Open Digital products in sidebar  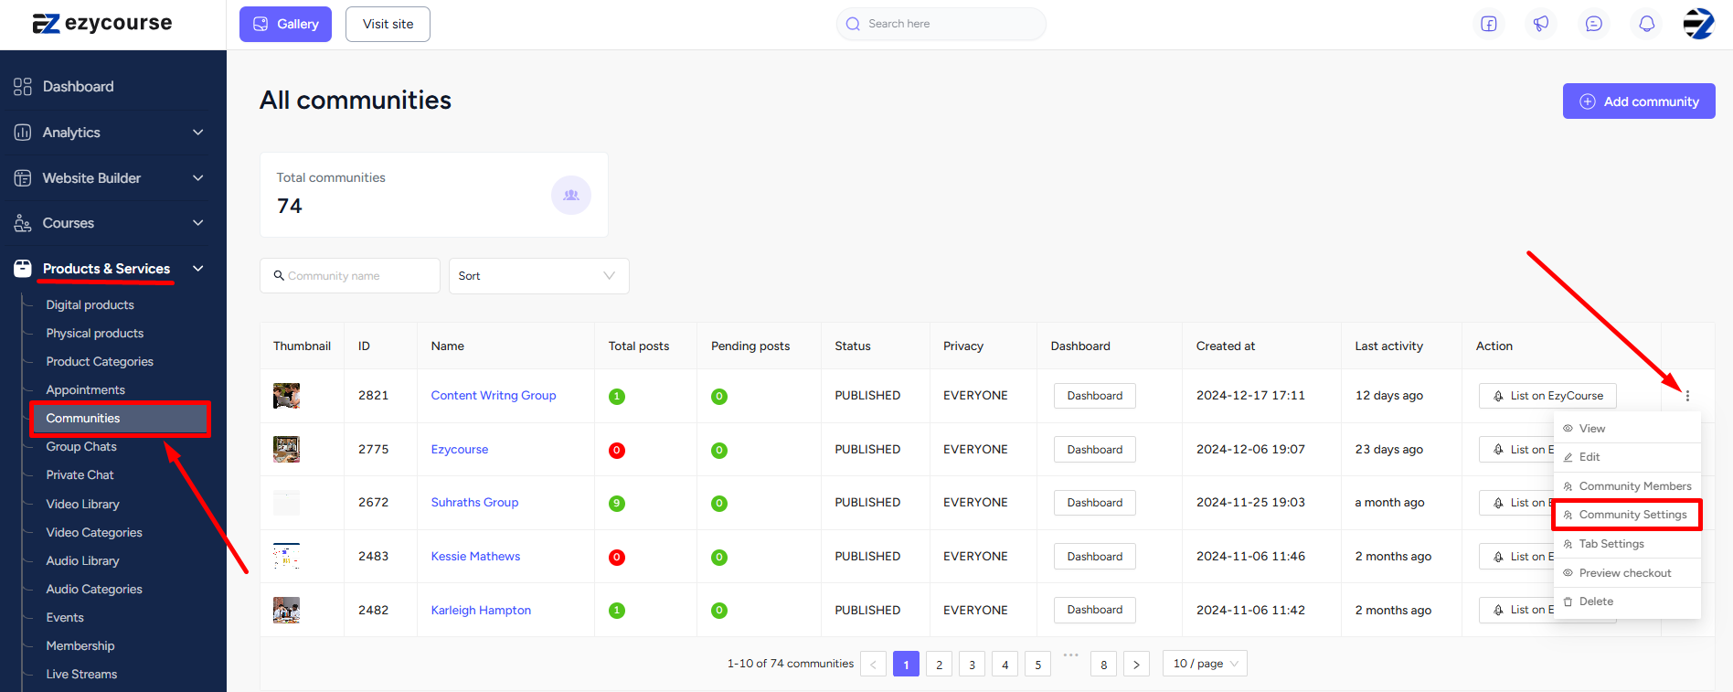click(x=90, y=305)
